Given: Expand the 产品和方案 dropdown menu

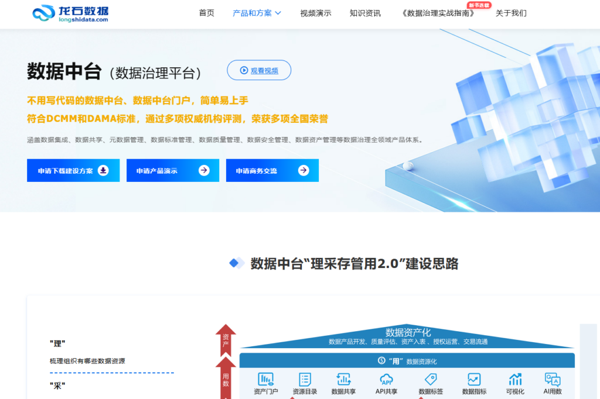Looking at the screenshot, I should pos(252,12).
